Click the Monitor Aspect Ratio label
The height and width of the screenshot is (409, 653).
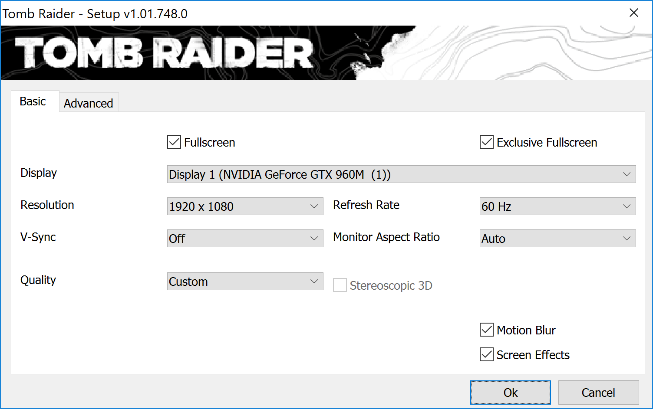pos(386,237)
